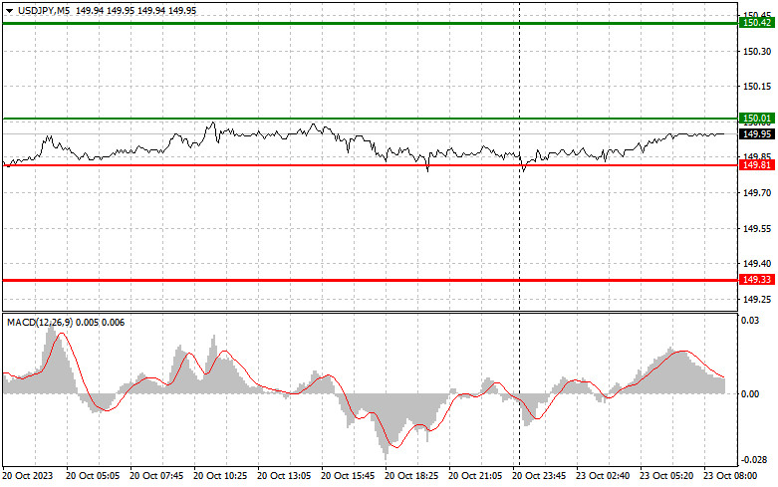Select the 20 Oct 23:45 time label
Screen dimensions: 778x487
tap(539, 476)
